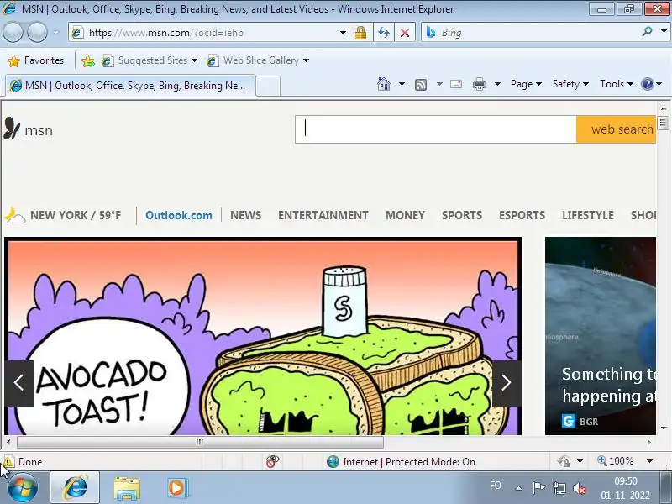Click vertical scrollbar down arrow
The height and width of the screenshot is (504, 672).
pos(664,428)
